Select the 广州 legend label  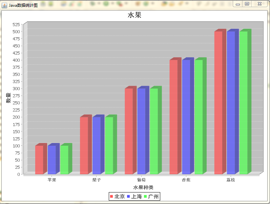pos(153,197)
